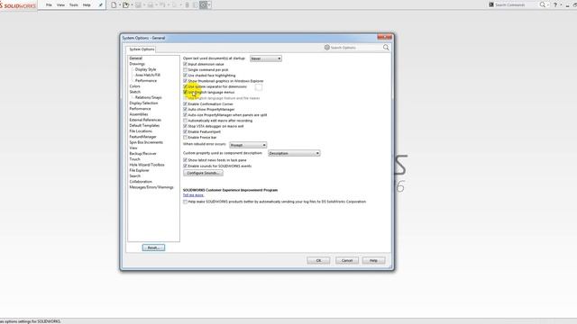The width and height of the screenshot is (577, 324).
Task: Click the question mark help icon at top right
Action: 555,4
